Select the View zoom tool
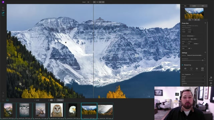 pyautogui.click(x=3, y=14)
